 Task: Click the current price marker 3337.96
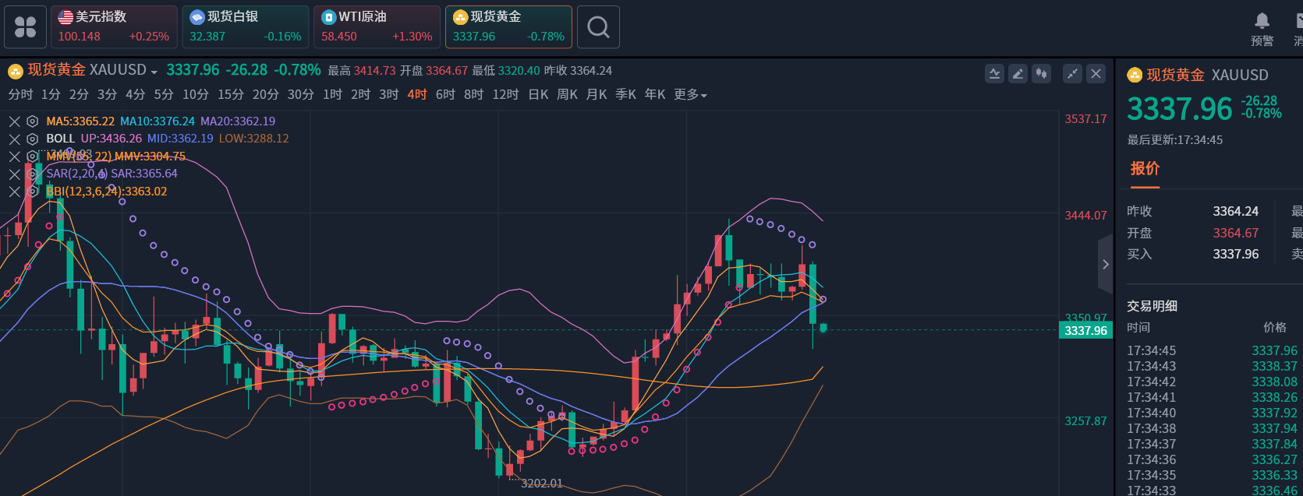pyautogui.click(x=1085, y=330)
